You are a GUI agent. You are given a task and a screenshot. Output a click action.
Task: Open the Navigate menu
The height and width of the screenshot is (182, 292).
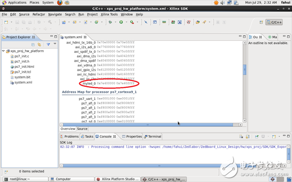[55, 14]
